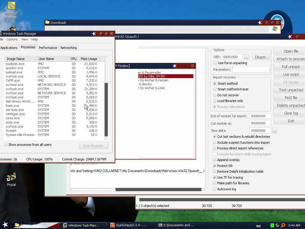Select the Processes tab
Image resolution: width=305 pixels, height=229 pixels.
pos(28,47)
